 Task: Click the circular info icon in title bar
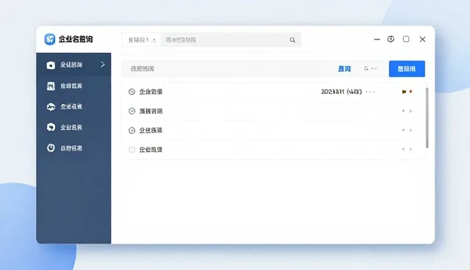point(391,39)
